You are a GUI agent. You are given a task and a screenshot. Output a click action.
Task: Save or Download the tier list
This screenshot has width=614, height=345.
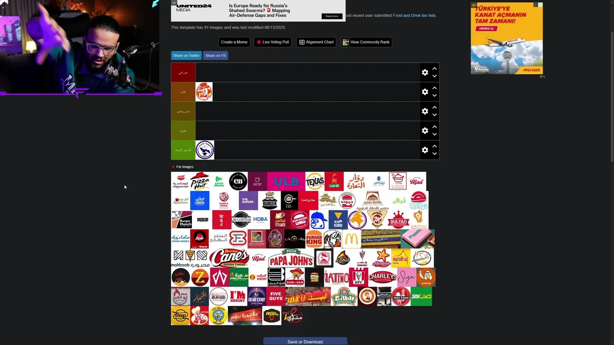[x=305, y=342]
